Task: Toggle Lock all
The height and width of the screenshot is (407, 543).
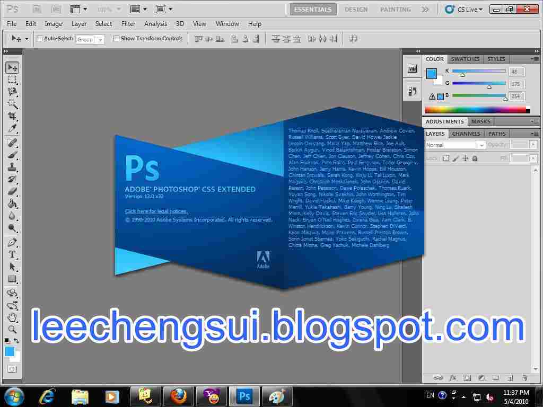Action: point(475,158)
